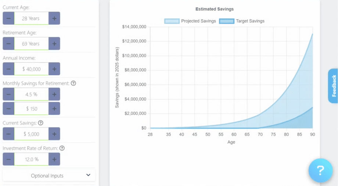Toggle Projected Savings legend in chart
Screen dimensions: 338x186
point(190,21)
